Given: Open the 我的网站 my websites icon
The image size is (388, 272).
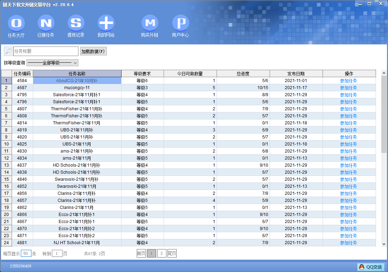Looking at the screenshot, I should point(106,26).
